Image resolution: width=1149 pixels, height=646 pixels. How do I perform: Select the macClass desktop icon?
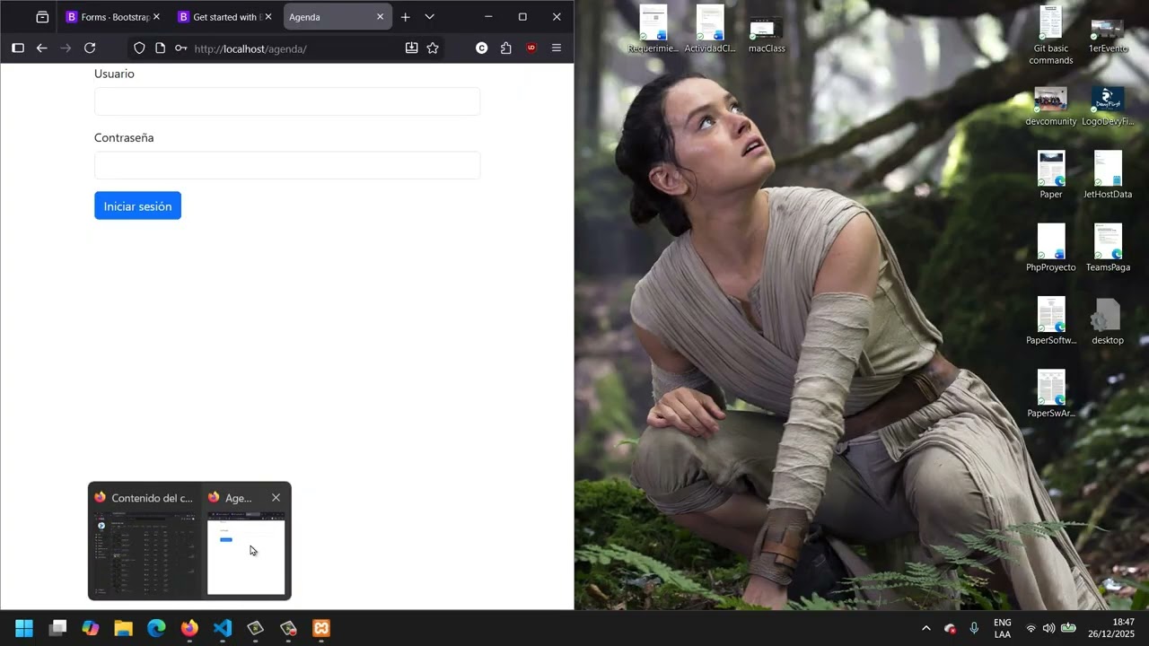[x=767, y=34]
